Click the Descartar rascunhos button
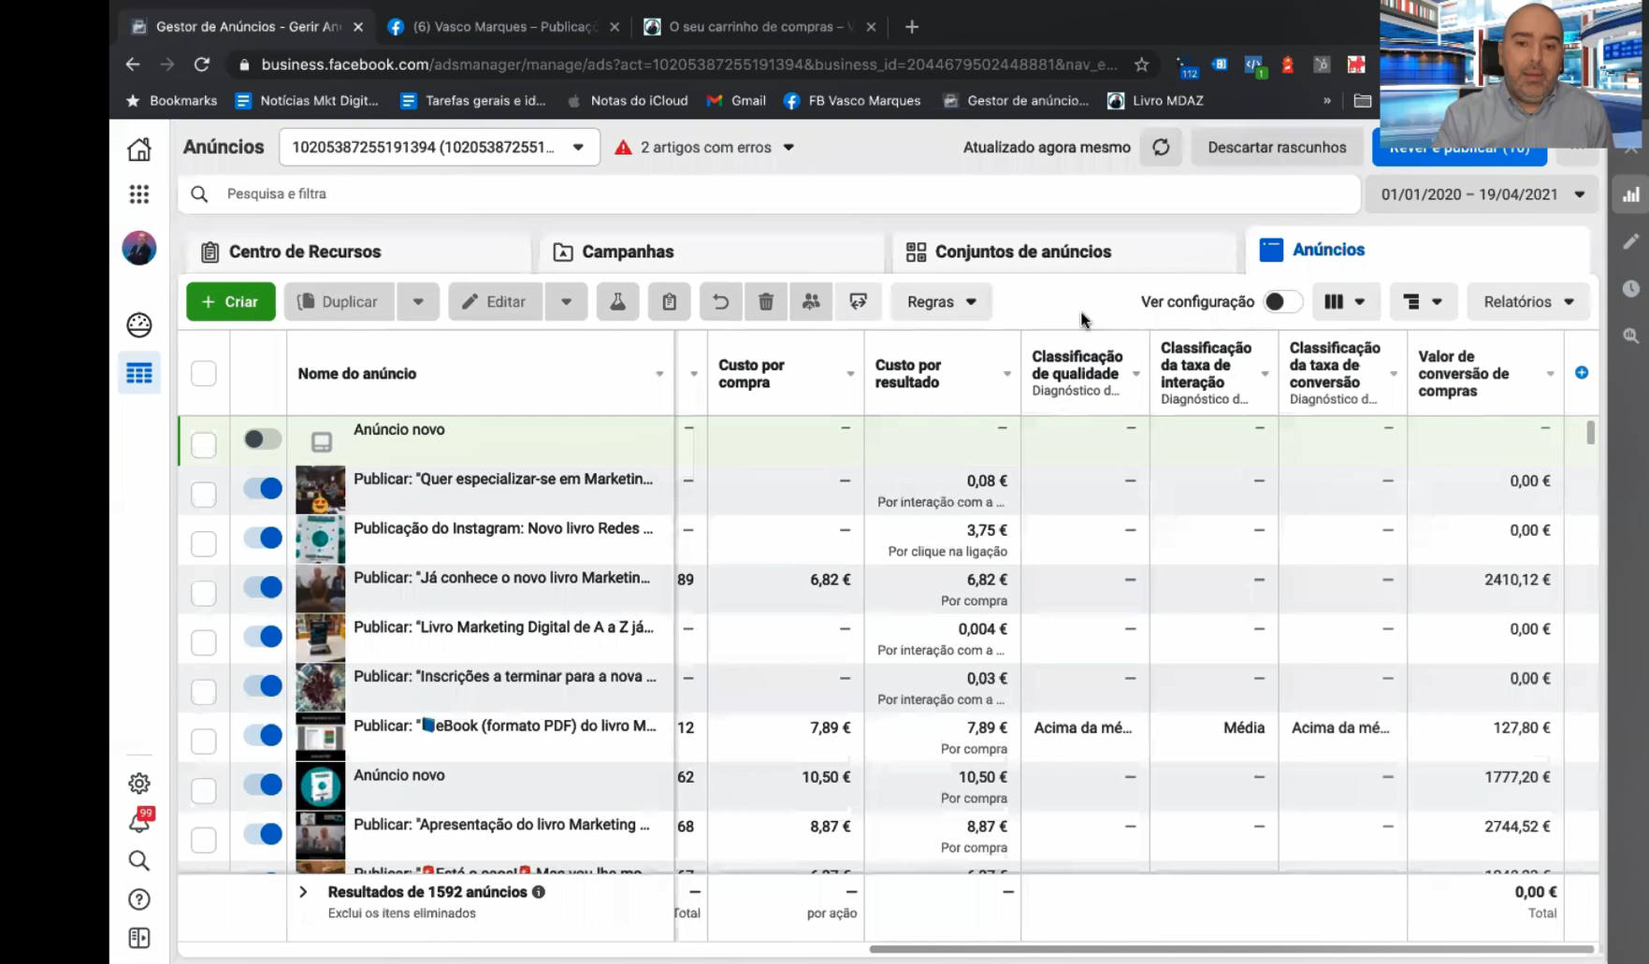The height and width of the screenshot is (964, 1649). click(x=1277, y=148)
